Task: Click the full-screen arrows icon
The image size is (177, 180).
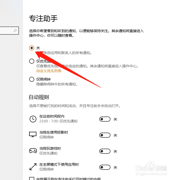Action: pyautogui.click(x=33, y=167)
